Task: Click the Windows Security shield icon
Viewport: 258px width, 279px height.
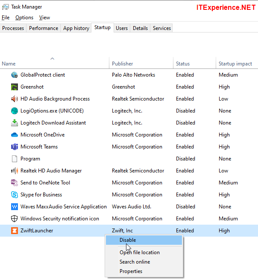Action: [15, 219]
